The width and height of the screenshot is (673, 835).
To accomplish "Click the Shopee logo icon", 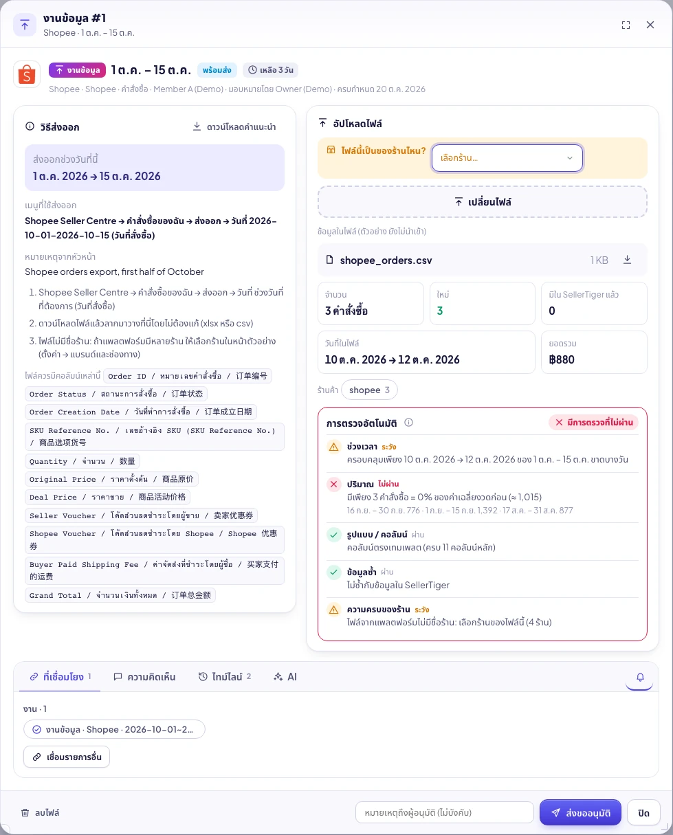I will pyautogui.click(x=27, y=74).
